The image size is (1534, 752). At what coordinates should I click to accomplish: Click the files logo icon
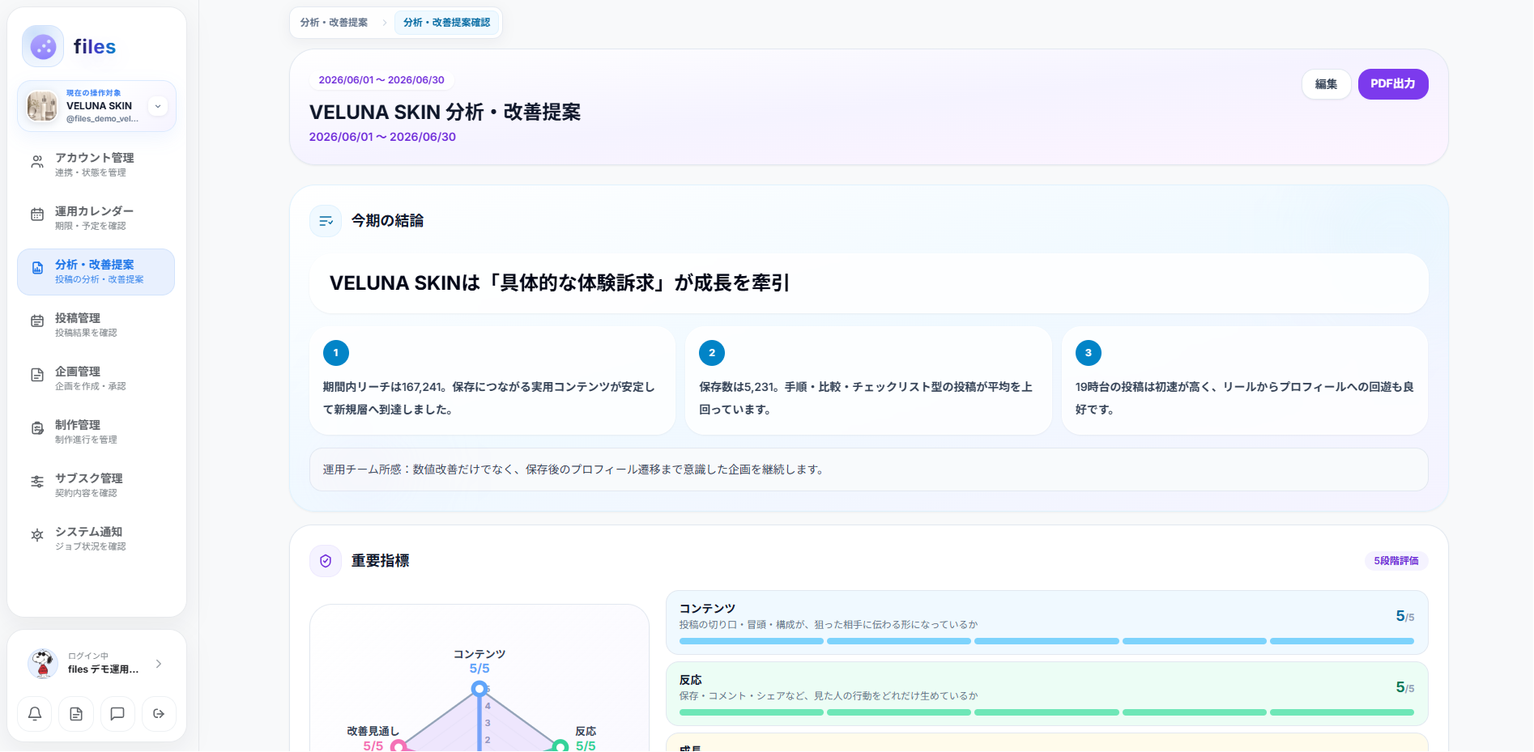[43, 46]
